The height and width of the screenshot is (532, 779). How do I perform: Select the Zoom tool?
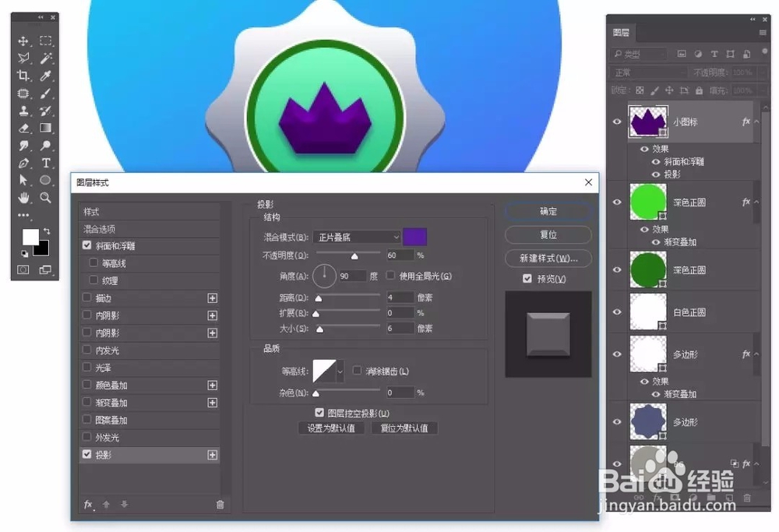tap(44, 197)
